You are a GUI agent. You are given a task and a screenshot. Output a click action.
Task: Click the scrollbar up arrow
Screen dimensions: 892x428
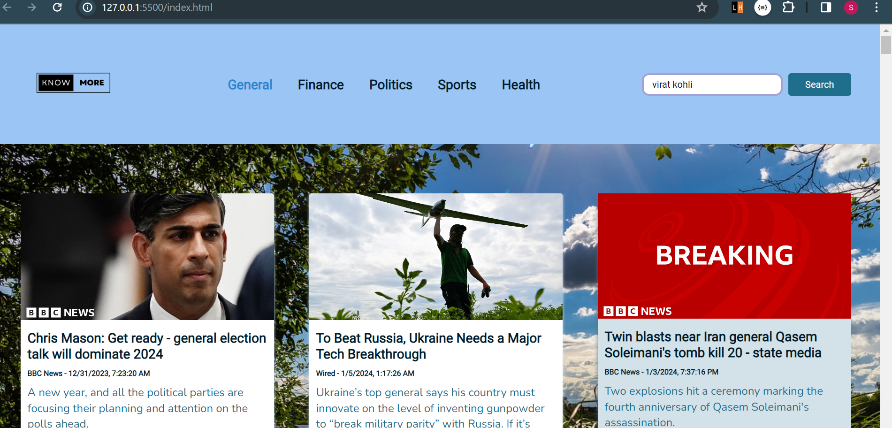click(x=886, y=30)
